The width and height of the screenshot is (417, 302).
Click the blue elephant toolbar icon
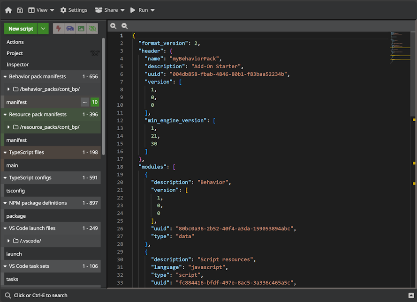pyautogui.click(x=69, y=29)
